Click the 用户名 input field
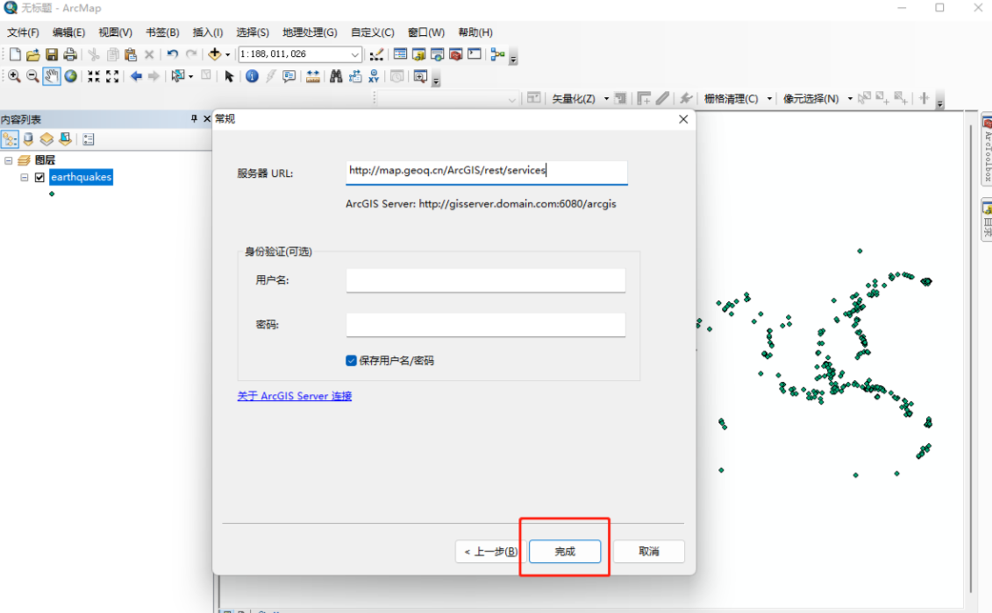992x613 pixels. [486, 280]
